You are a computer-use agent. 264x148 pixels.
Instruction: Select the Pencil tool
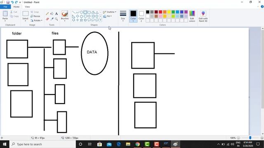[47, 14]
